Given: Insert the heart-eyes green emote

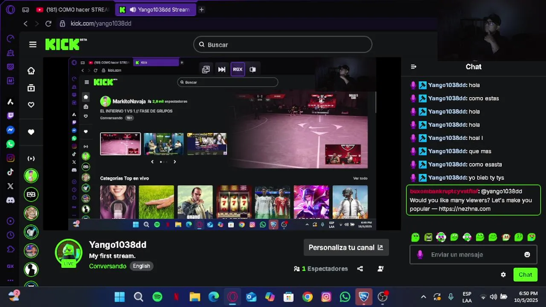Looking at the screenshot, I should [x=531, y=237].
